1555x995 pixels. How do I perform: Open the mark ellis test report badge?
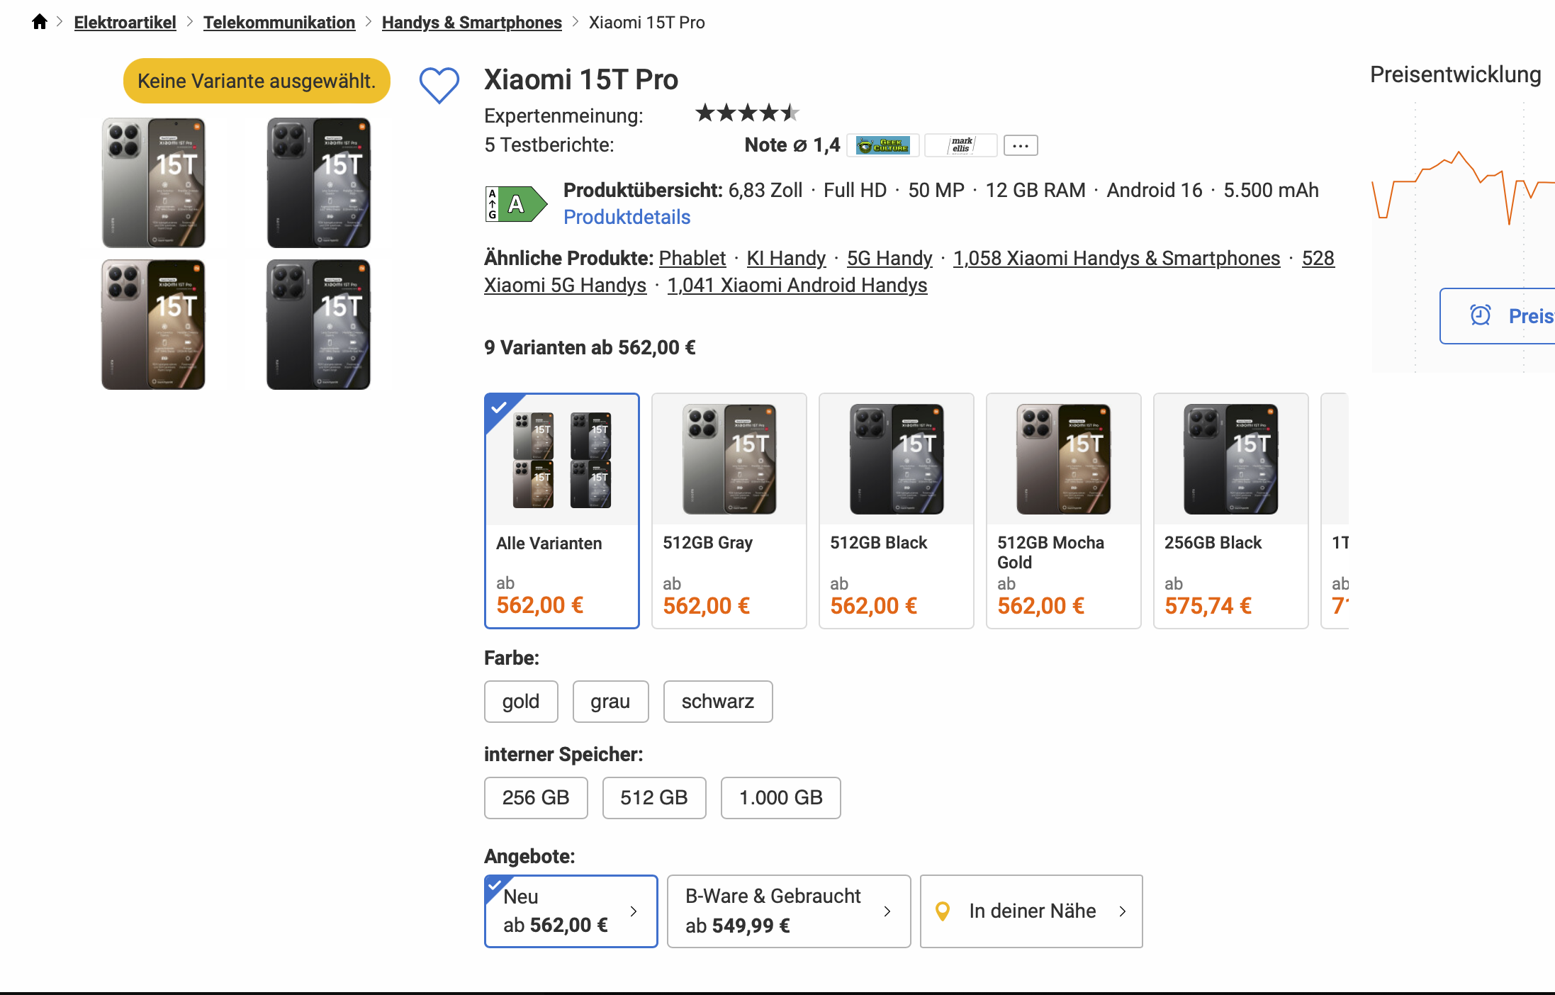tap(961, 145)
